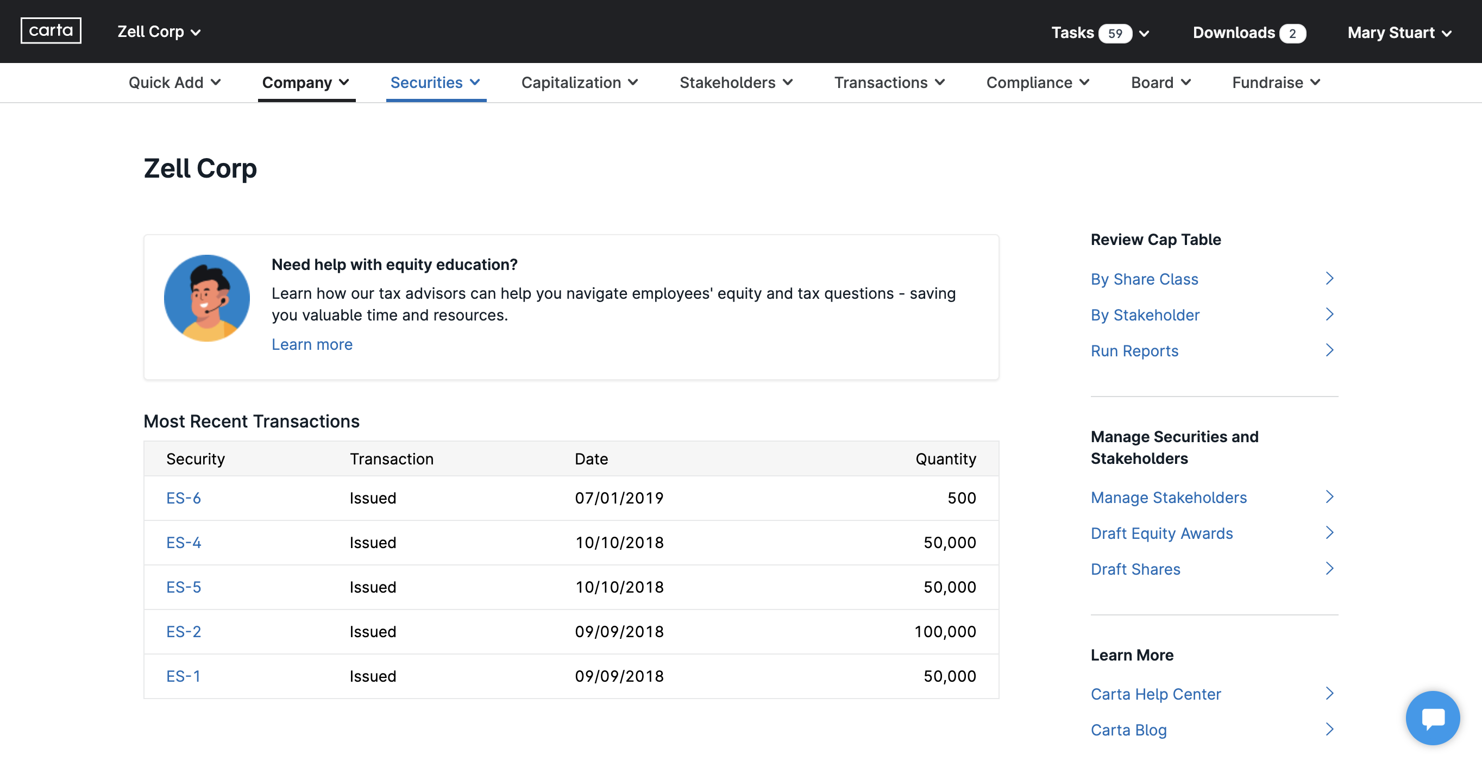The image size is (1482, 767).
Task: Expand the Fundraise menu
Action: point(1276,82)
